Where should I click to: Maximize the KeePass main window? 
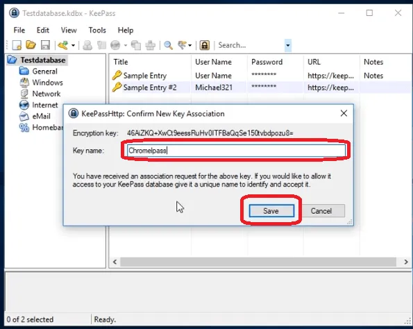coord(369,13)
